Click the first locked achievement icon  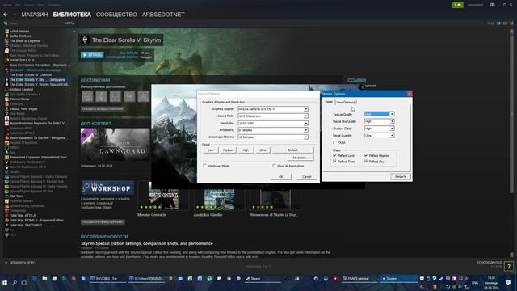87,96
